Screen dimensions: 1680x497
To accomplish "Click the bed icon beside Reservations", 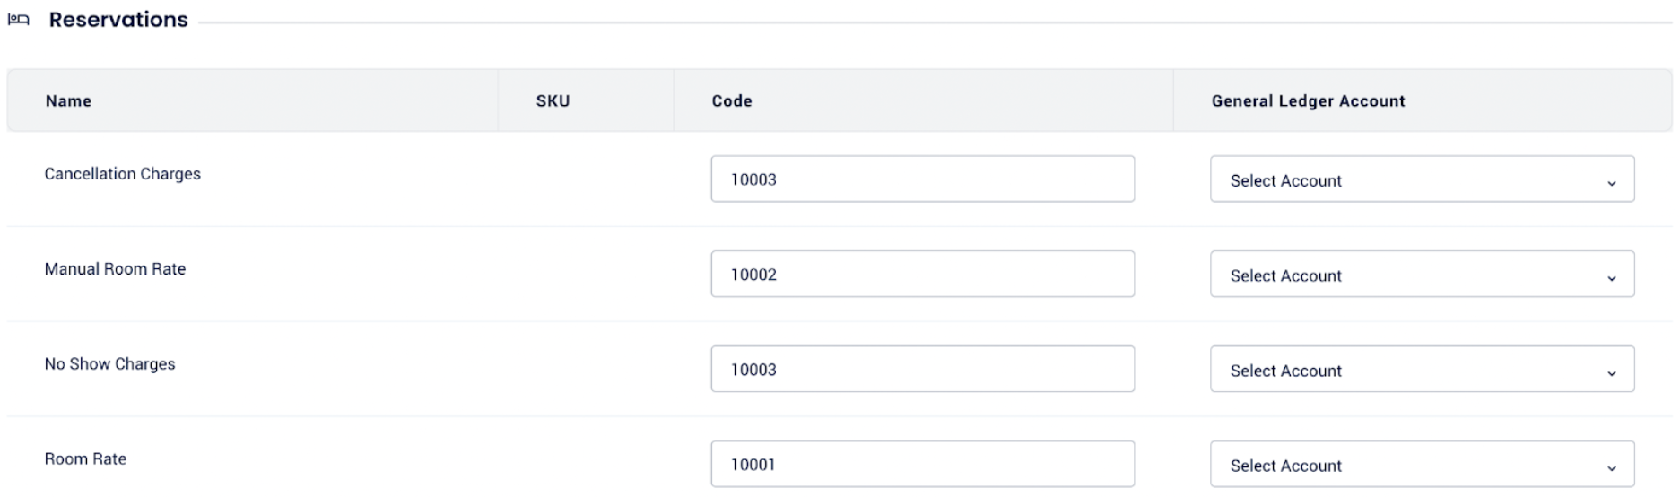I will (19, 20).
